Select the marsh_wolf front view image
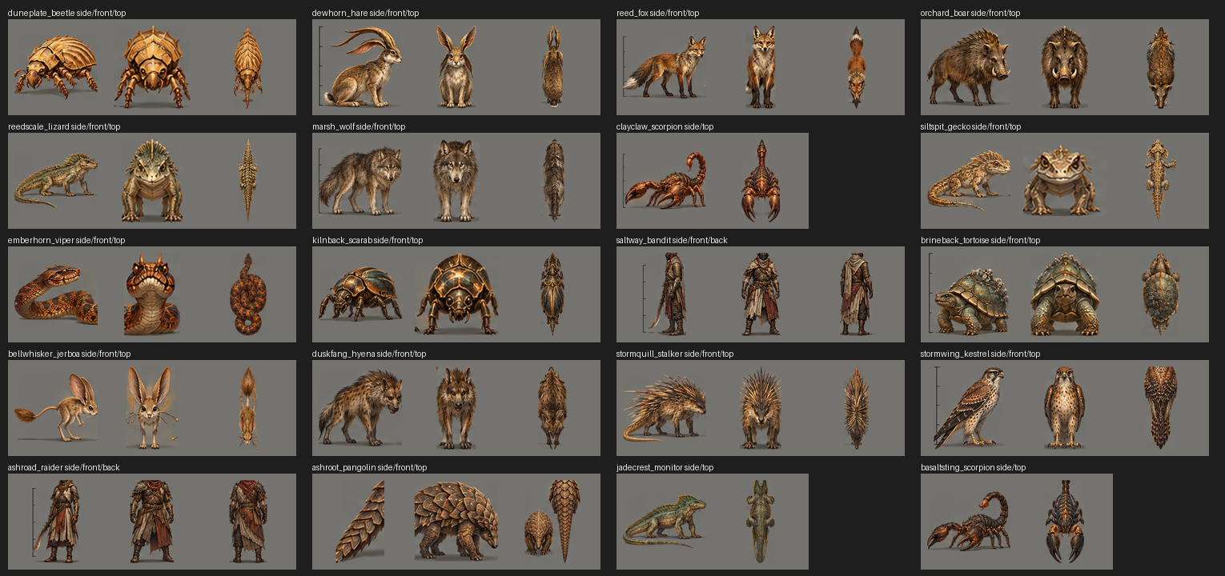The height and width of the screenshot is (576, 1225). click(456, 181)
